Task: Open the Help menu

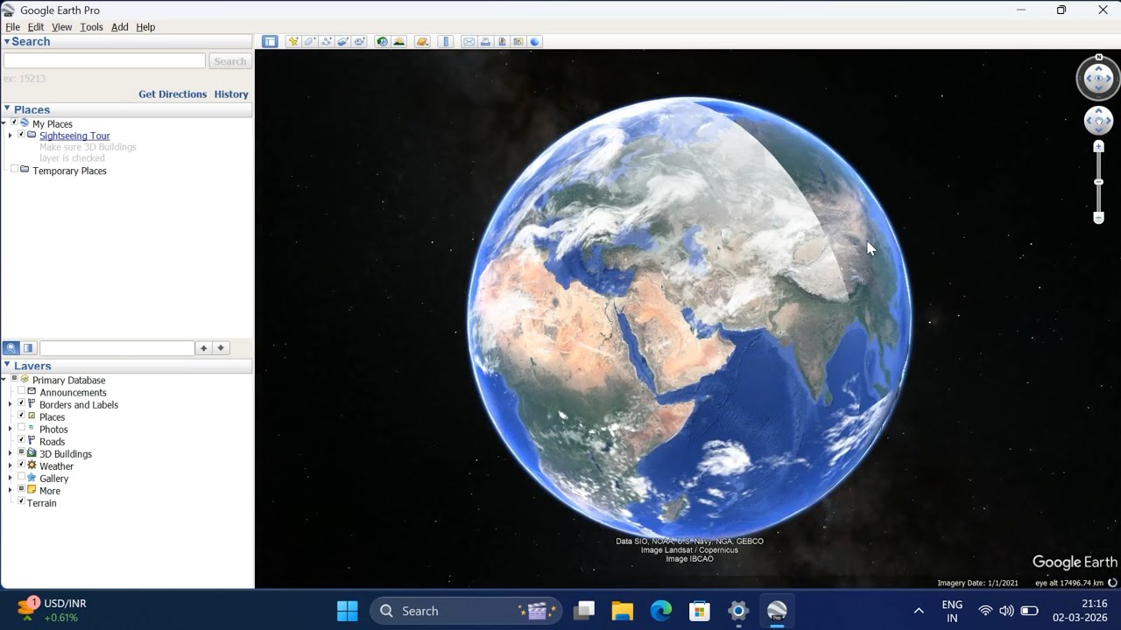Action: 145,27
